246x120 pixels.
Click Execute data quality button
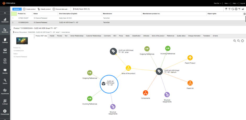pos(60,9)
